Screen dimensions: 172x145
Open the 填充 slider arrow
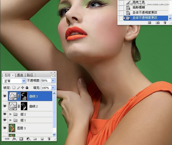(53, 88)
